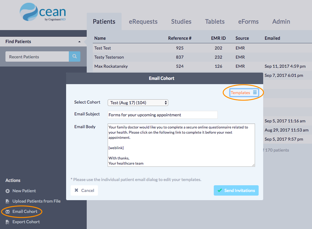312x229 pixels.
Task: Open the Studies tab
Action: tap(181, 22)
